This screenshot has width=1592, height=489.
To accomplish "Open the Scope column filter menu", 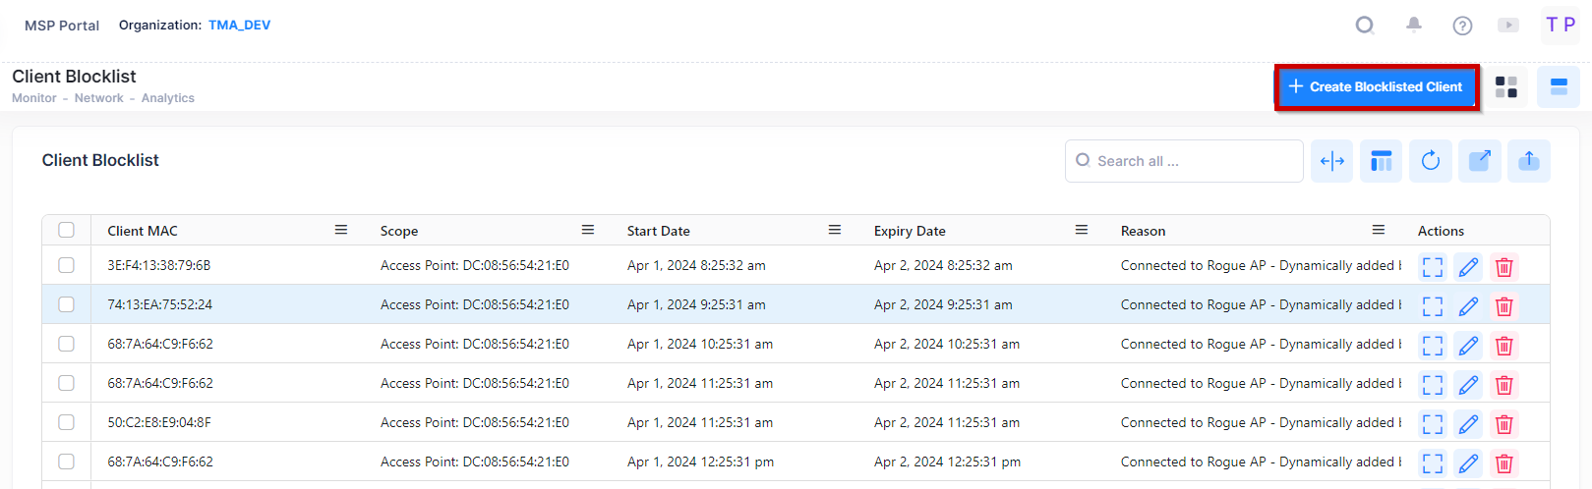I will pos(588,230).
